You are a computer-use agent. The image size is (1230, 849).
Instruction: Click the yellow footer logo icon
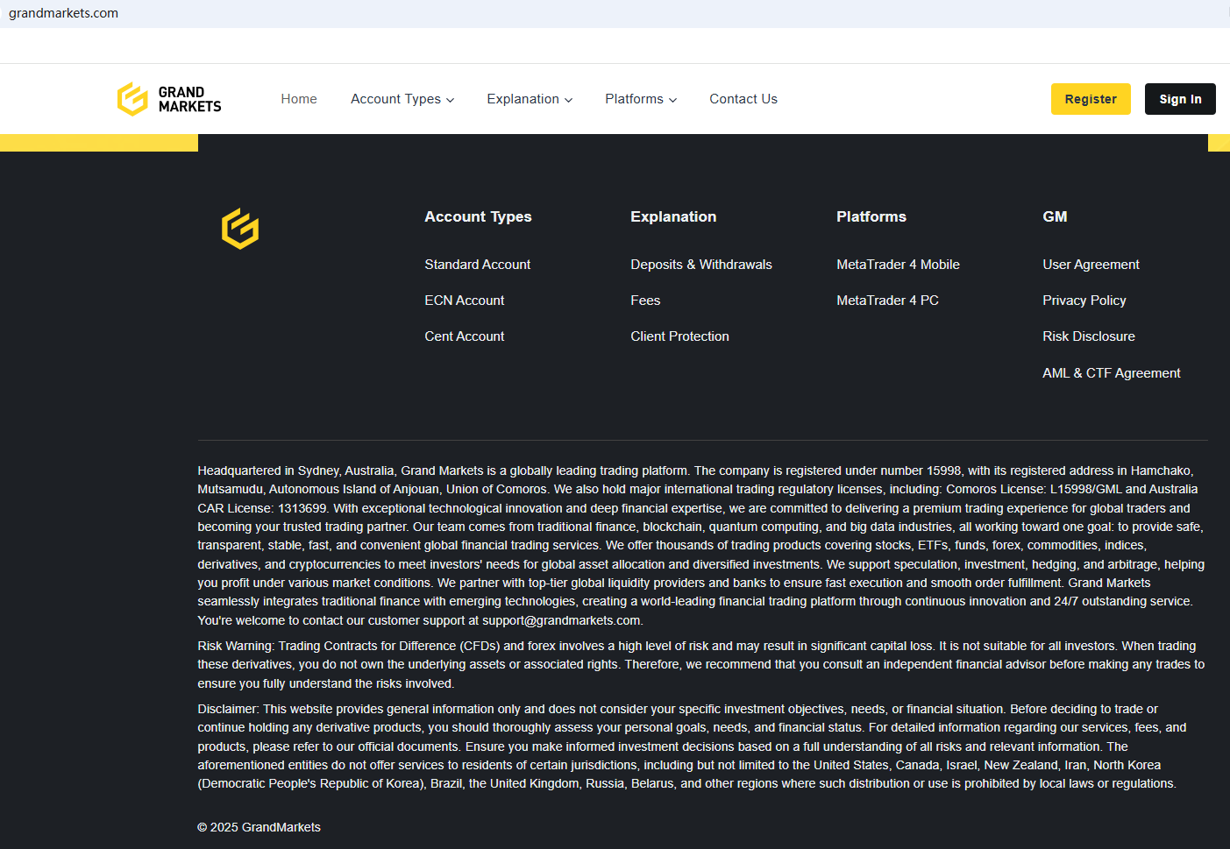click(240, 229)
